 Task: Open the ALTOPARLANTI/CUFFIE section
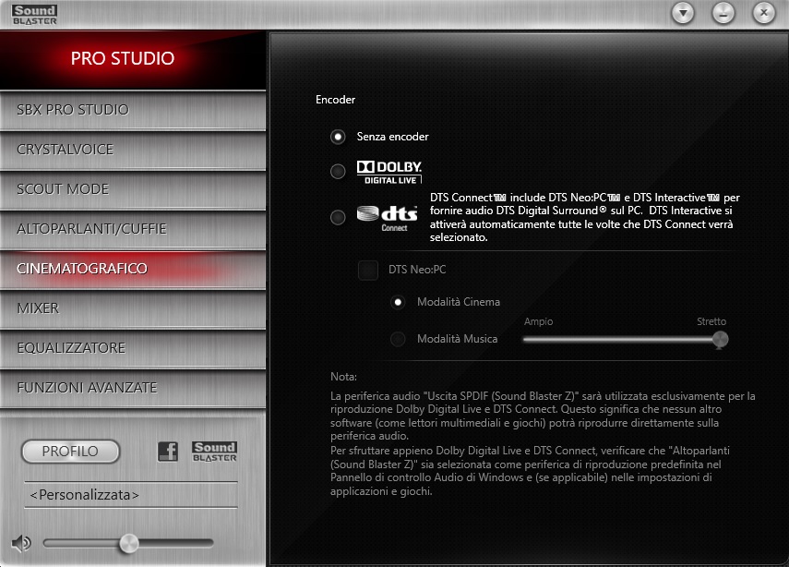coord(133,229)
